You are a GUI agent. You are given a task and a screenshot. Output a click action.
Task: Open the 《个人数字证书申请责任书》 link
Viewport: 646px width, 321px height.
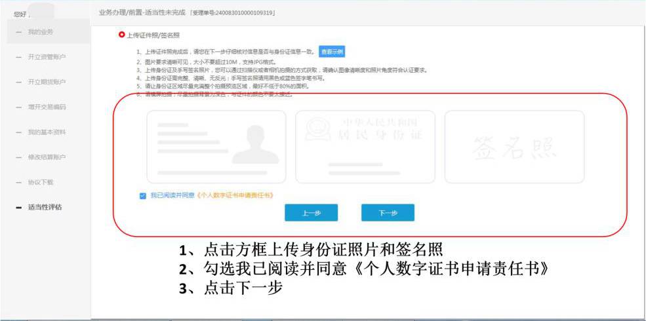tap(244, 195)
